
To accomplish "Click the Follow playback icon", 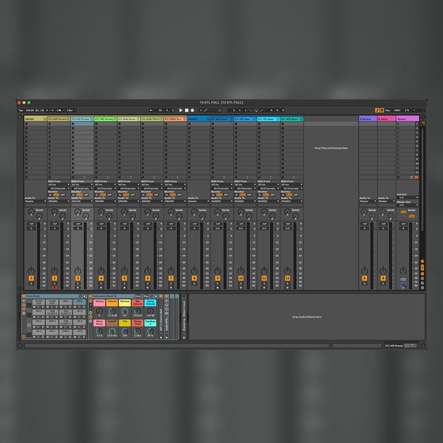I will click(x=152, y=110).
